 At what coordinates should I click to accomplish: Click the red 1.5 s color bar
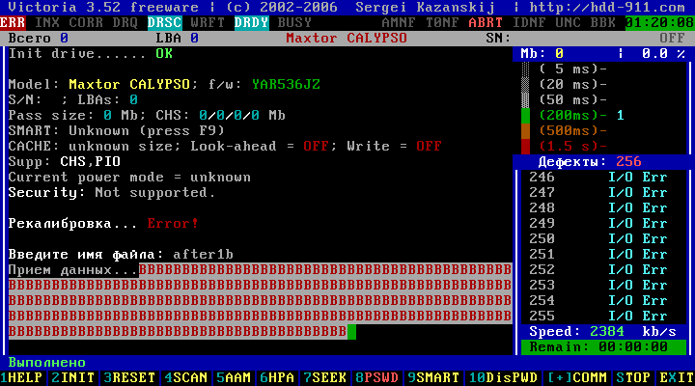tap(525, 146)
